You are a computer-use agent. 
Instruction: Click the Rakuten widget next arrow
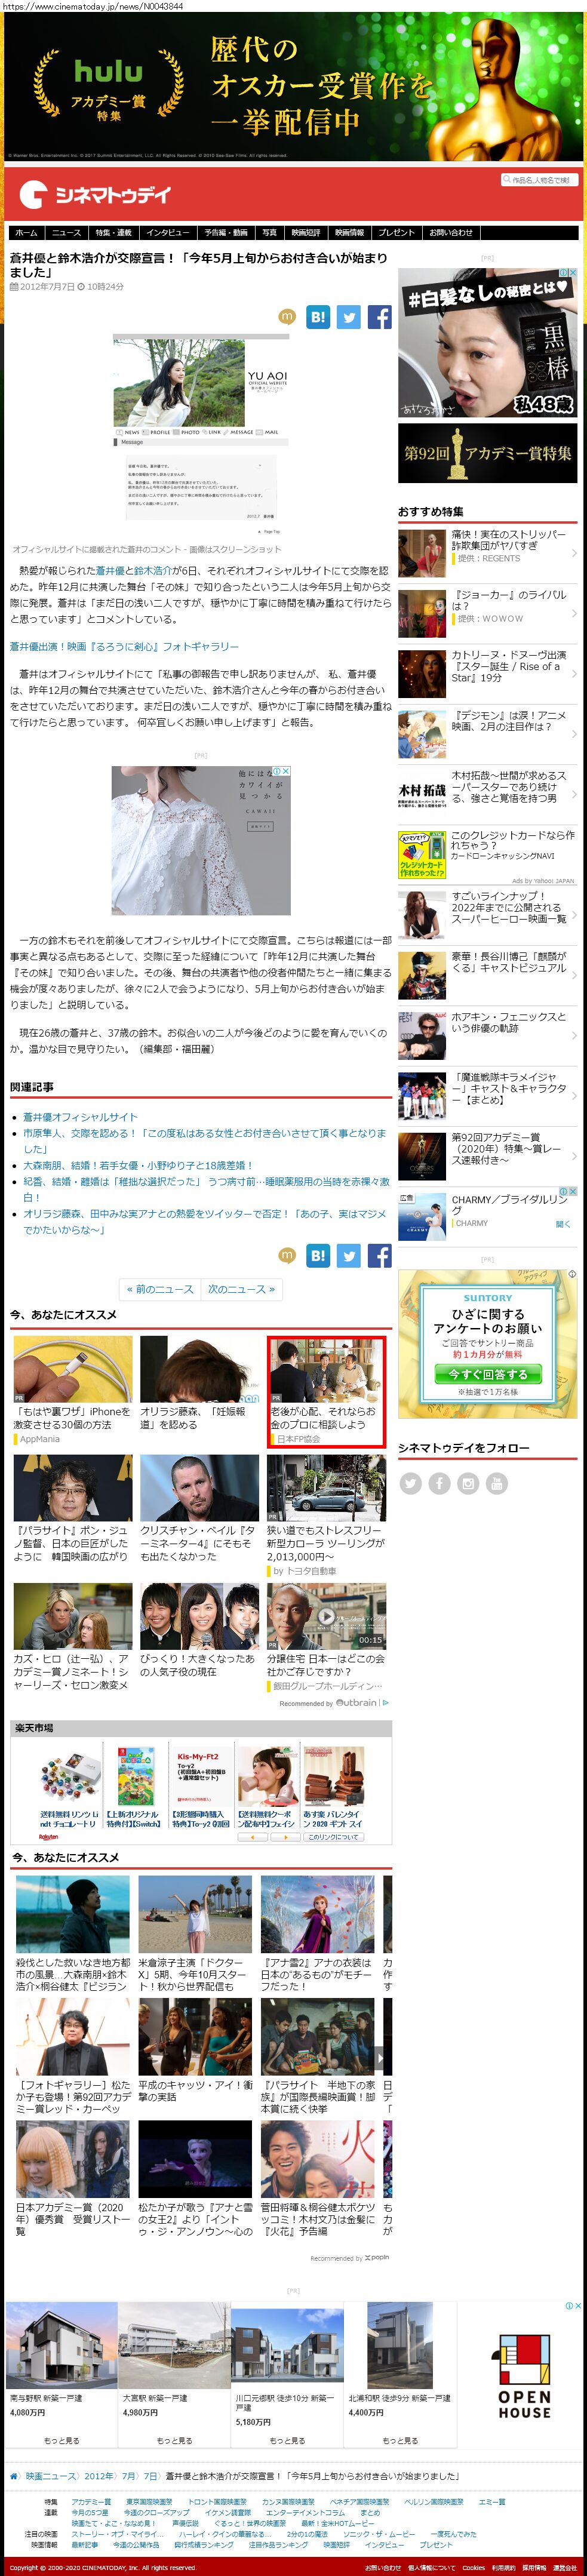(286, 1837)
